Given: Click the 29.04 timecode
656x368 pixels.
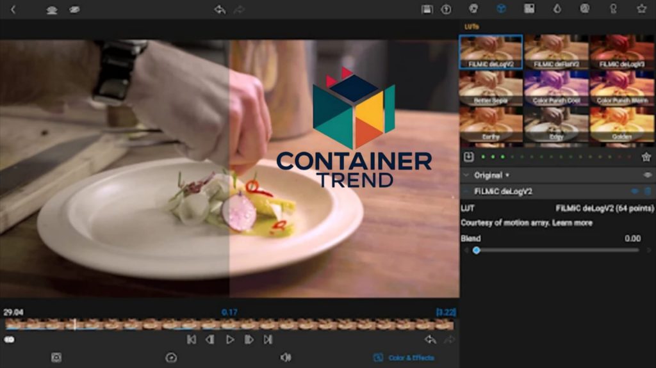Looking at the screenshot, I should tap(13, 312).
